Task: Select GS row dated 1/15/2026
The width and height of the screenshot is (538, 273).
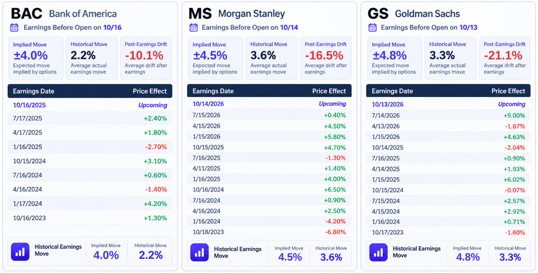Action: pyautogui.click(x=448, y=137)
